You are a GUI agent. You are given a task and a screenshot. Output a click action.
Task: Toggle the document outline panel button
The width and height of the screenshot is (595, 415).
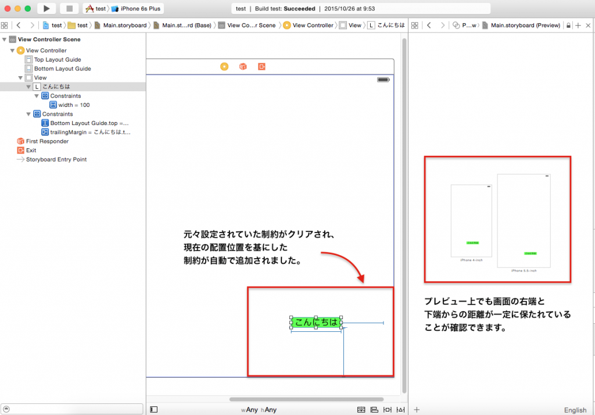153,410
